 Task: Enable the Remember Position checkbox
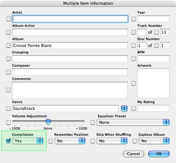coord(51,141)
